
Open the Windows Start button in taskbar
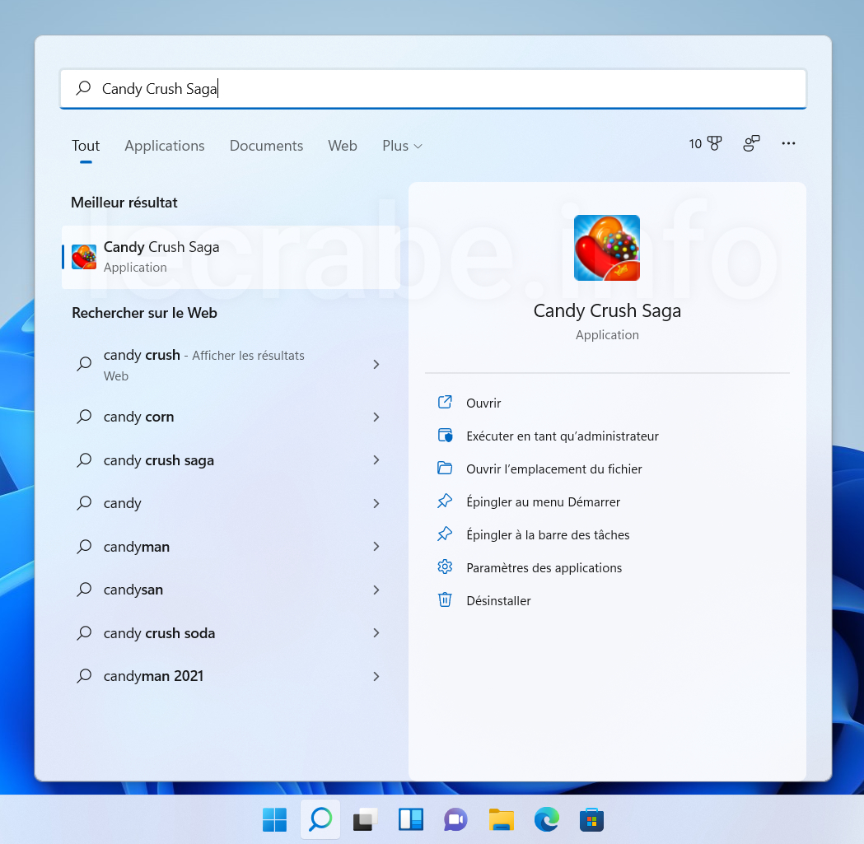click(274, 820)
